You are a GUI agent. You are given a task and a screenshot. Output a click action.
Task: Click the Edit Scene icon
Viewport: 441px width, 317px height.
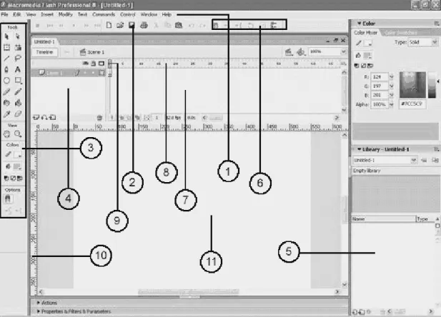pyautogui.click(x=289, y=52)
